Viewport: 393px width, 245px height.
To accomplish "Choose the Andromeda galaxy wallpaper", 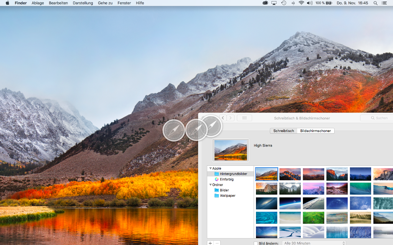I will click(267, 203).
